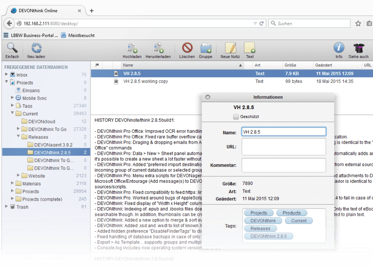Viewport: 373px width, 266px height.
Task: Collapse the Releases folder
Action: pyautogui.click(x=18, y=136)
